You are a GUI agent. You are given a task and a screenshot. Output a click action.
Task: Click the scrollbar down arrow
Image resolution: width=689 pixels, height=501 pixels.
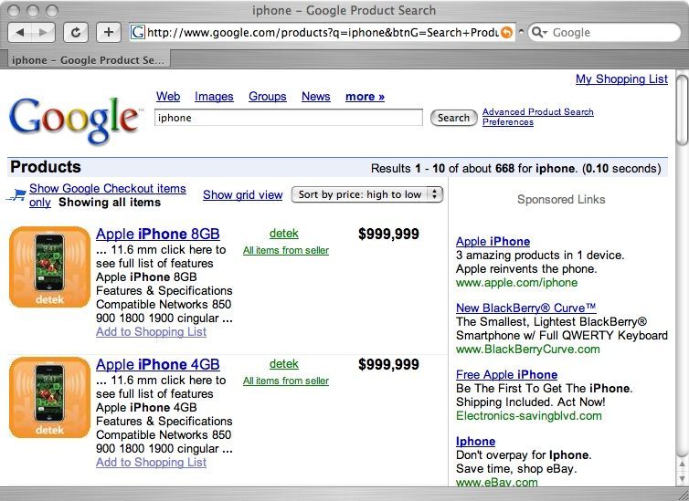[x=682, y=478]
